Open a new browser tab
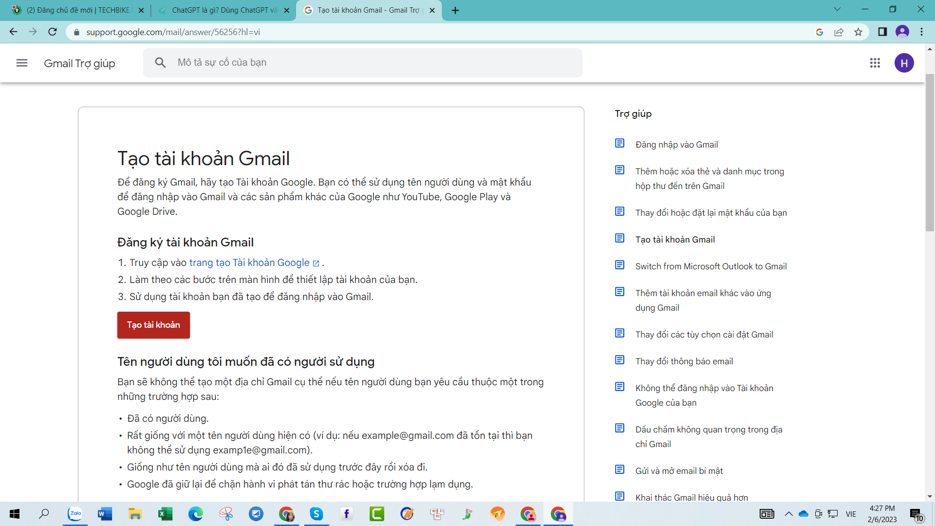This screenshot has height=526, width=935. point(455,10)
